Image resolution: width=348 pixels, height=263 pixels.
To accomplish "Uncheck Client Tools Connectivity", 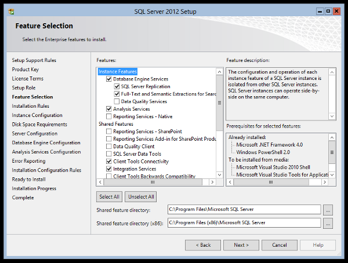I will (x=109, y=162).
